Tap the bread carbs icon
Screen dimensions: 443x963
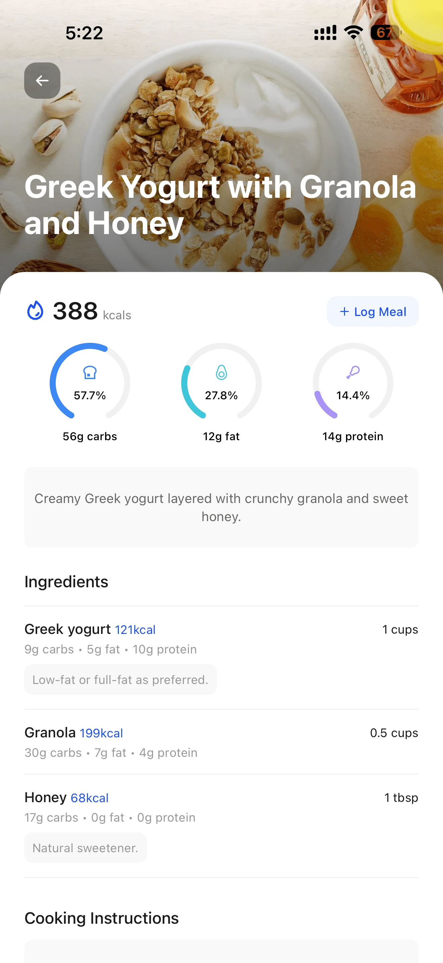(x=90, y=372)
